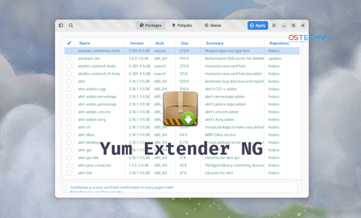Sort by the Size column header

[x=184, y=43]
